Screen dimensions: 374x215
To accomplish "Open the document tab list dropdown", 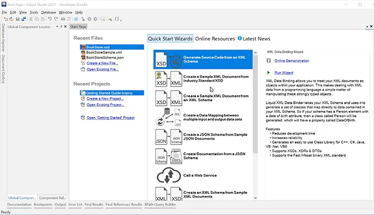I will [367, 27].
